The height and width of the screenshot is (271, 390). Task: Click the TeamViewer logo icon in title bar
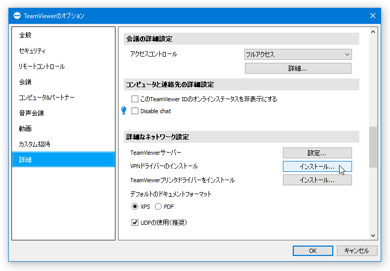[x=17, y=16]
